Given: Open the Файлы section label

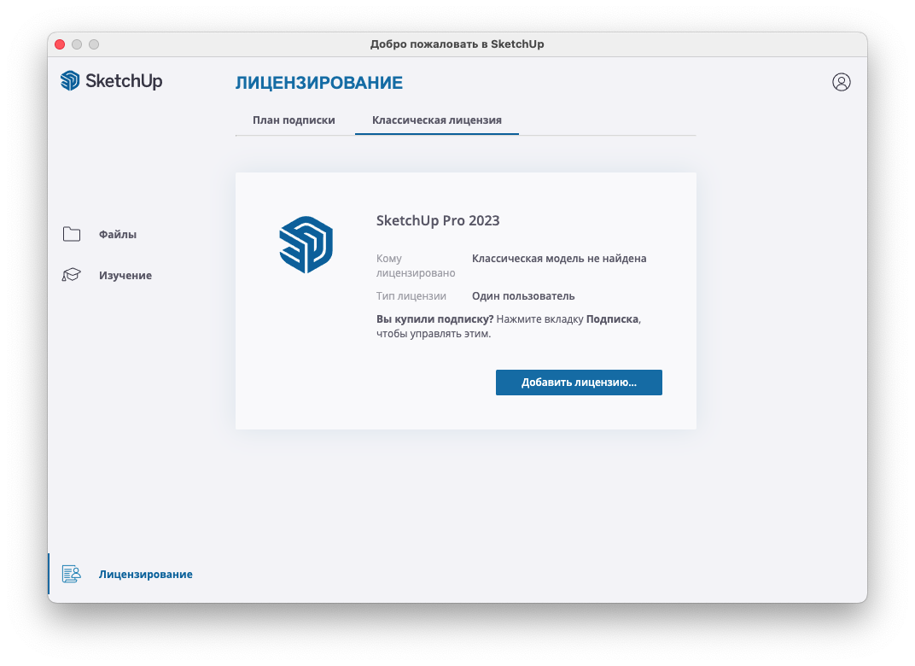Looking at the screenshot, I should pos(118,235).
